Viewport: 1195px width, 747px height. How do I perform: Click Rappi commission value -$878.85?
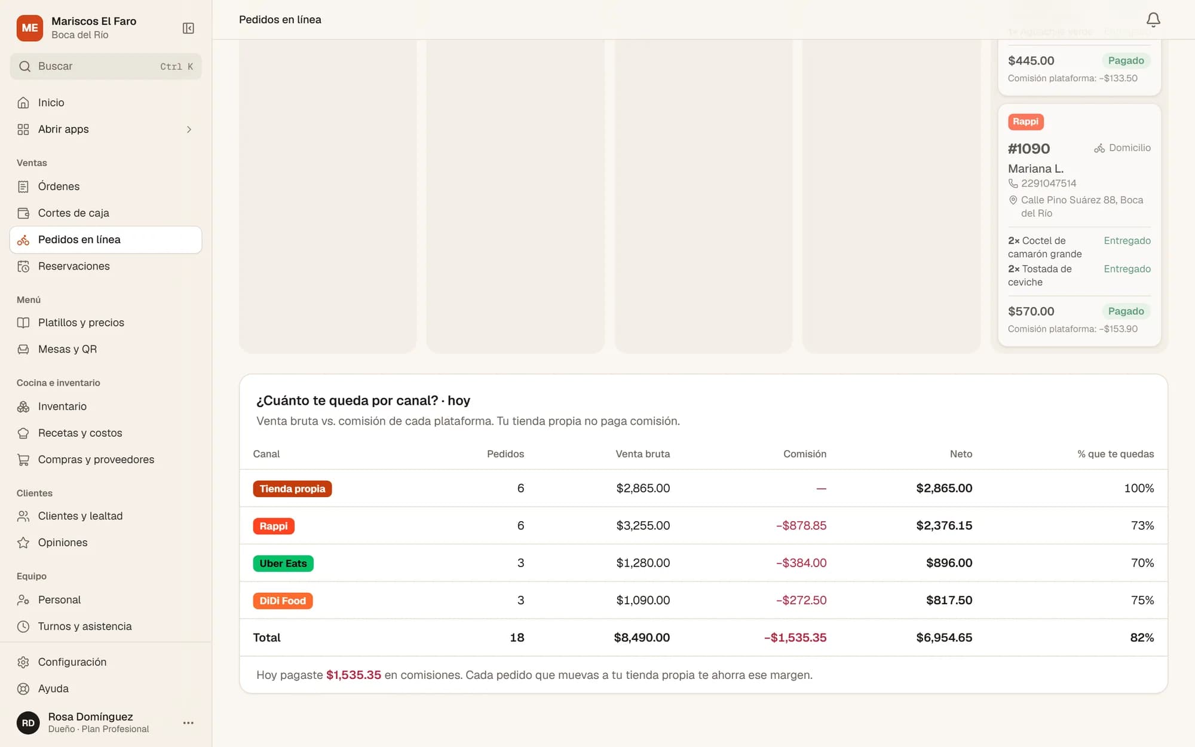coord(801,525)
